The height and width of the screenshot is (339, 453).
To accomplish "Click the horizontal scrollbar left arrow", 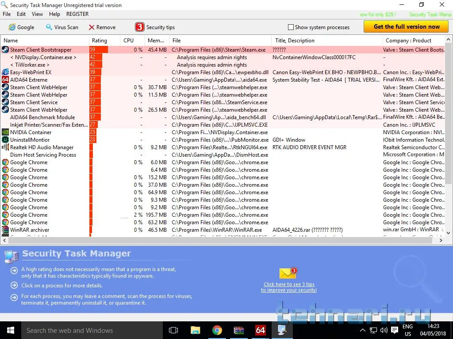I will [x=4, y=240].
